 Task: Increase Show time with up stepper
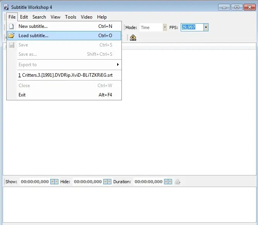click(56, 182)
